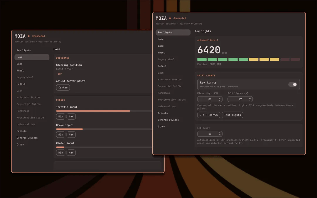Image resolution: width=317 pixels, height=198 pixels.
Task: Click the RPM LED indicator bar
Action: pos(249,59)
